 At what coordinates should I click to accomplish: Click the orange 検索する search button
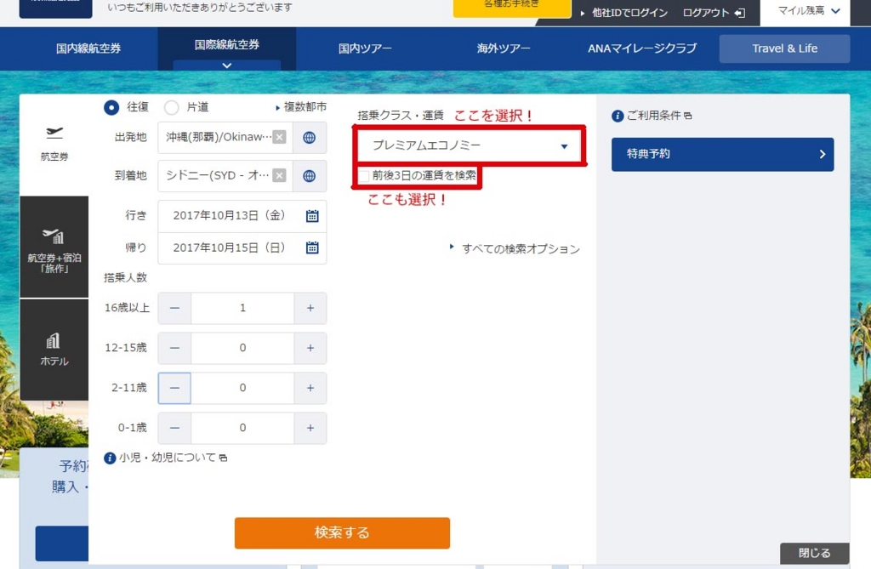(342, 533)
